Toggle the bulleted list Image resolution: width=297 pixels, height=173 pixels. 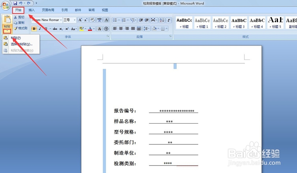coord(115,20)
